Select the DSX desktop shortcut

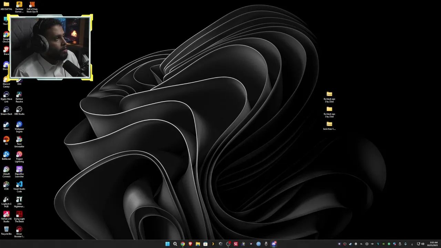[19, 81]
